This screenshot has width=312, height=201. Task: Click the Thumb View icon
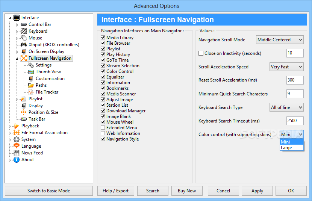point(31,72)
